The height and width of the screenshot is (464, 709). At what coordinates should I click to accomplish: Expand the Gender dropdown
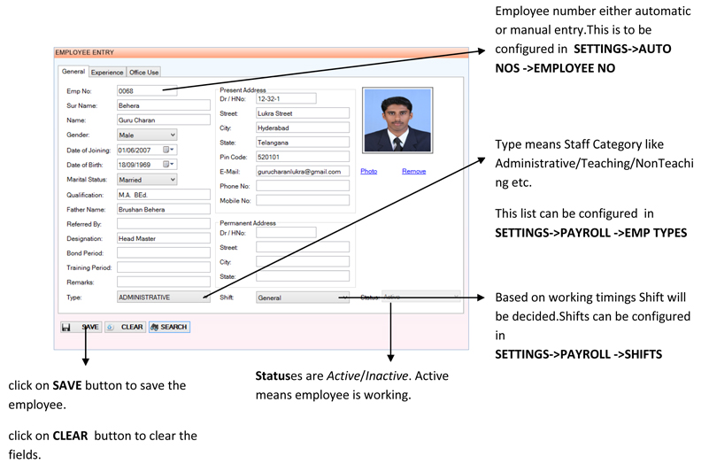pyautogui.click(x=173, y=135)
